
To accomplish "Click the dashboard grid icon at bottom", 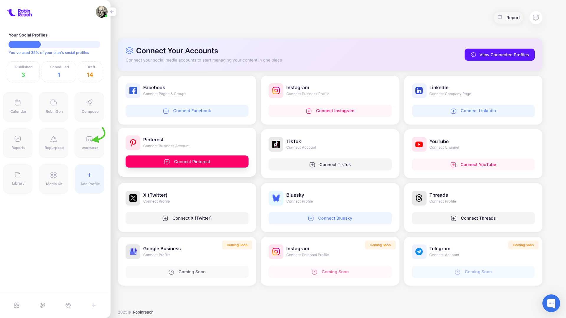I will tap(17, 305).
